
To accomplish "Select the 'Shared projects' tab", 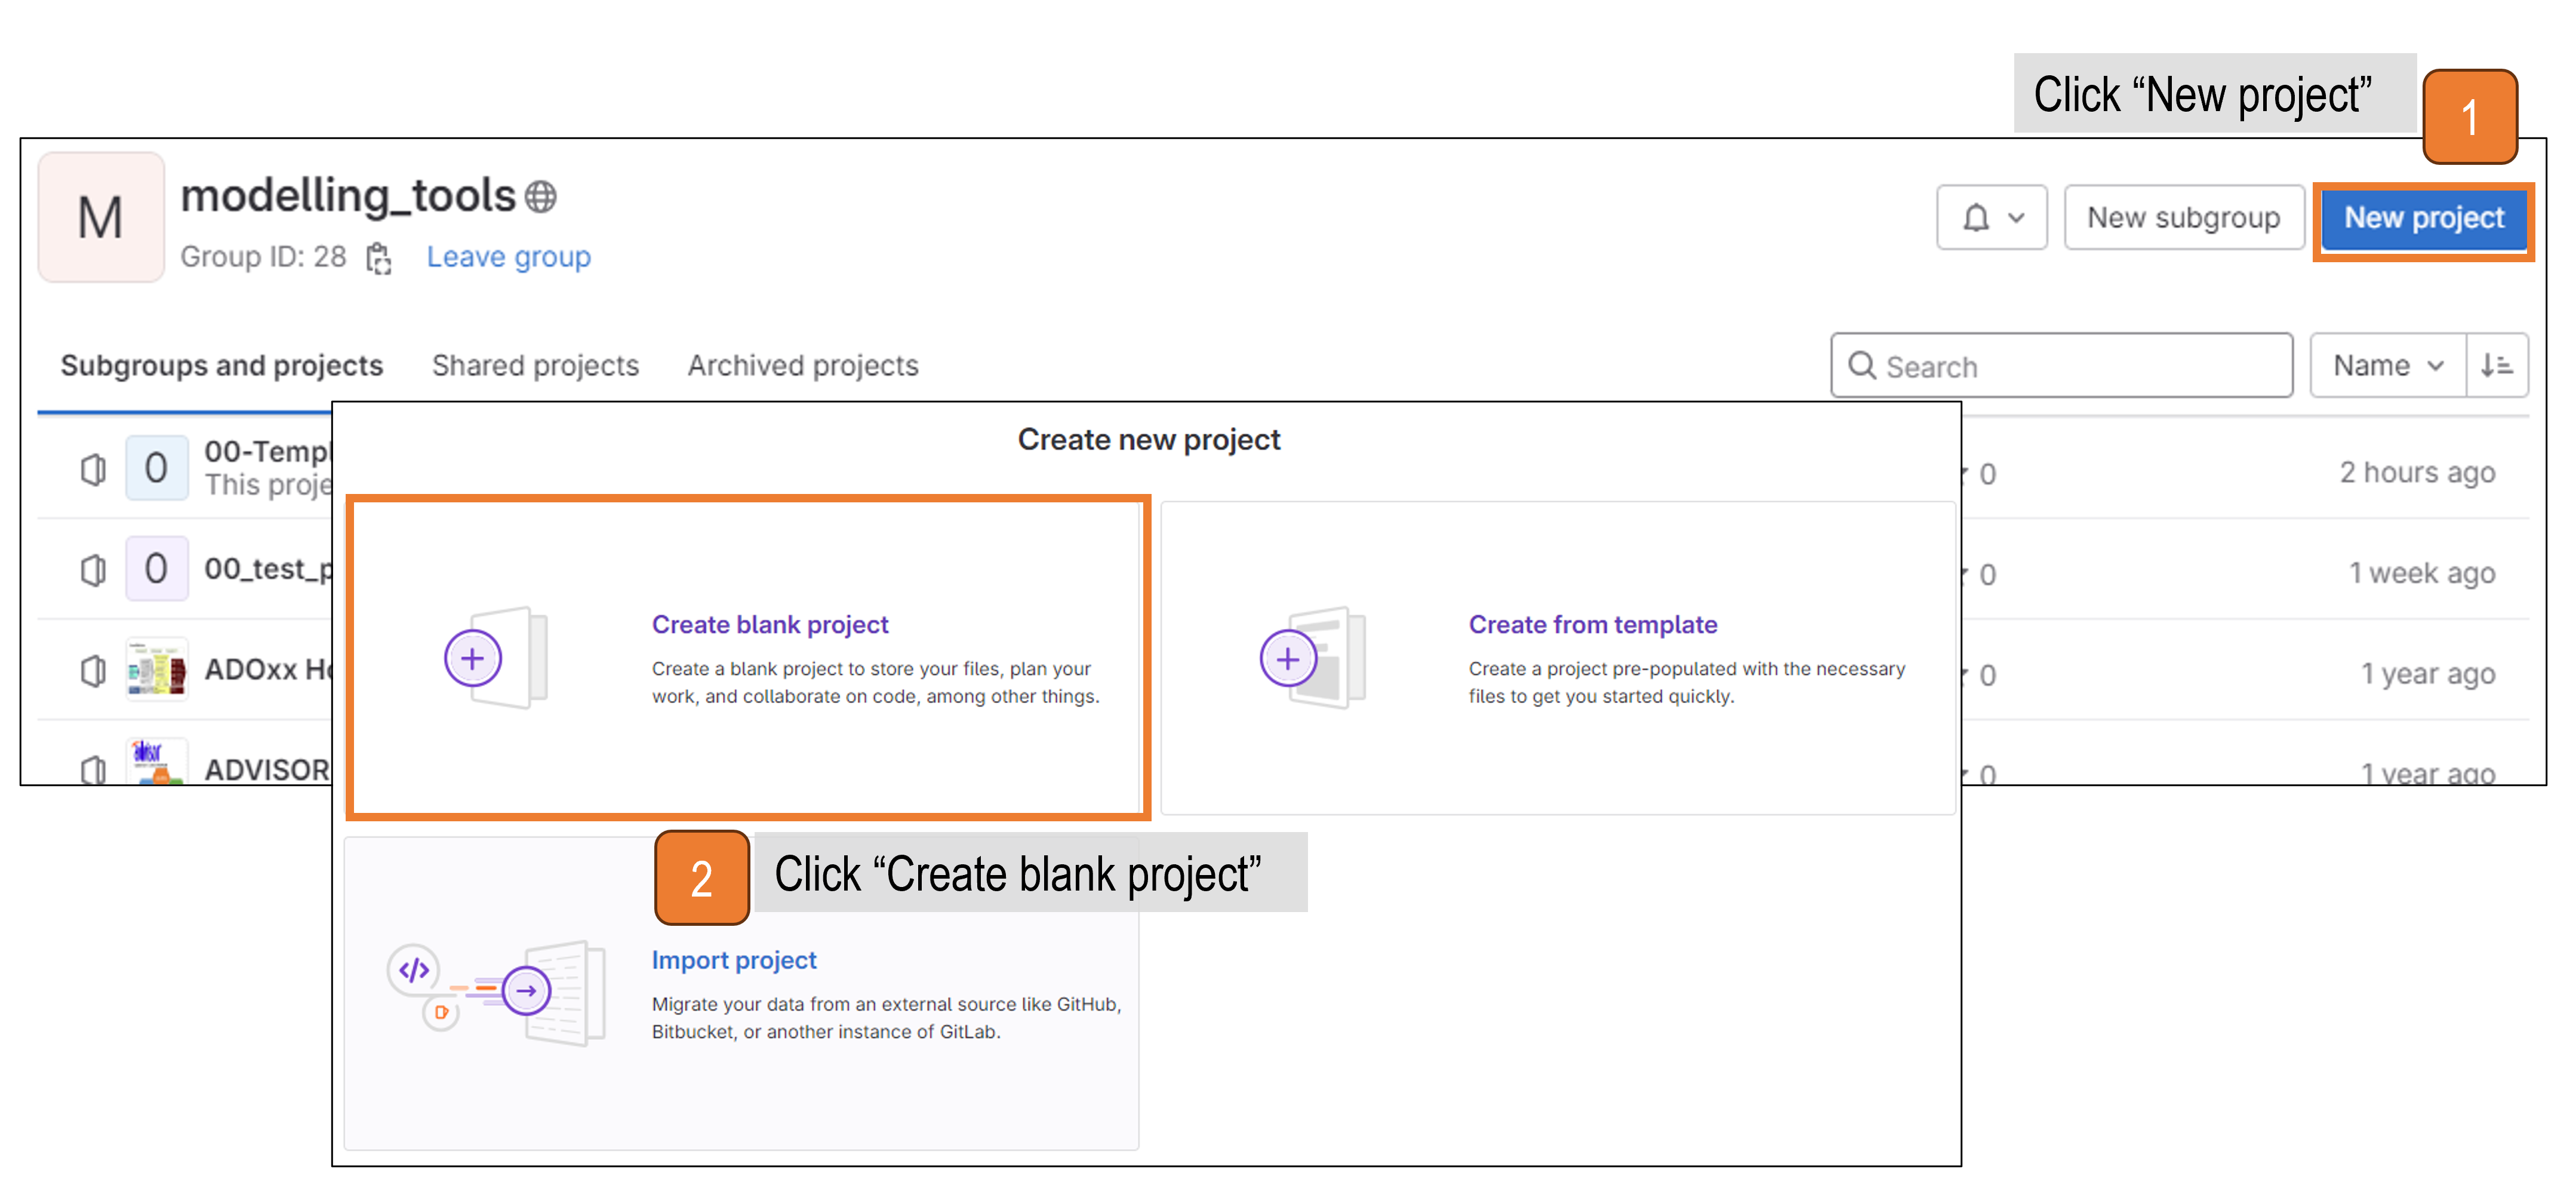I will coord(534,365).
